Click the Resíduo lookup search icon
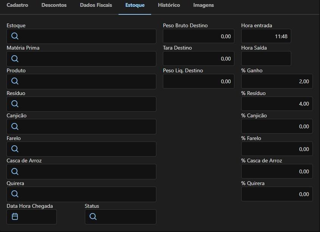 tap(15, 104)
